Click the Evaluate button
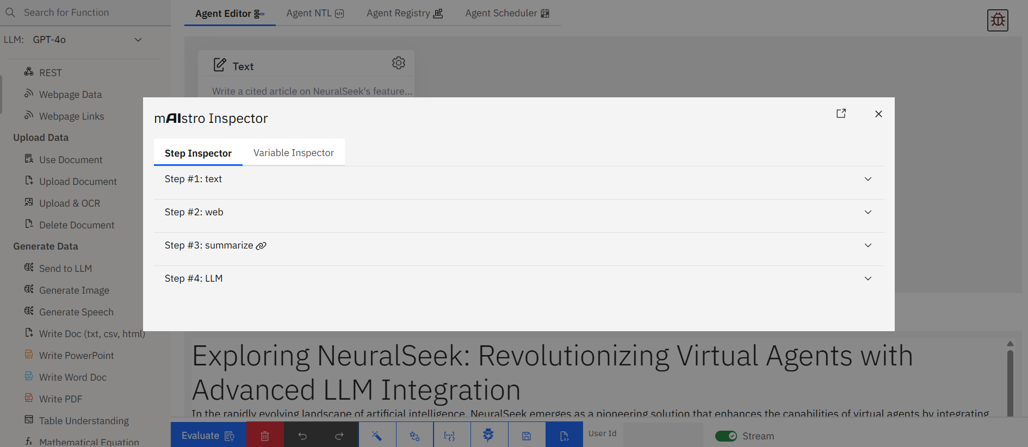Image resolution: width=1028 pixels, height=447 pixels. click(208, 436)
